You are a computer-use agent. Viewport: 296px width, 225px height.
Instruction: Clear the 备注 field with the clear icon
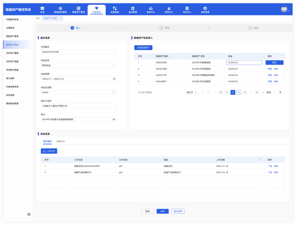pyautogui.click(x=114, y=119)
